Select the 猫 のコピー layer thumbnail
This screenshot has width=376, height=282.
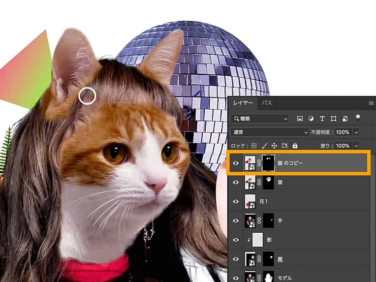(250, 163)
